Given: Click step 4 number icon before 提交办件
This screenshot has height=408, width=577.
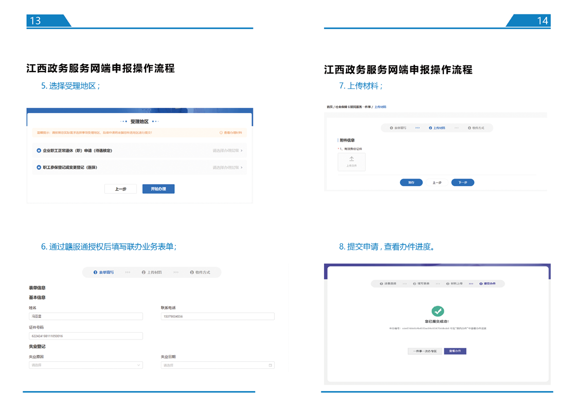Looking at the screenshot, I should 481,283.
